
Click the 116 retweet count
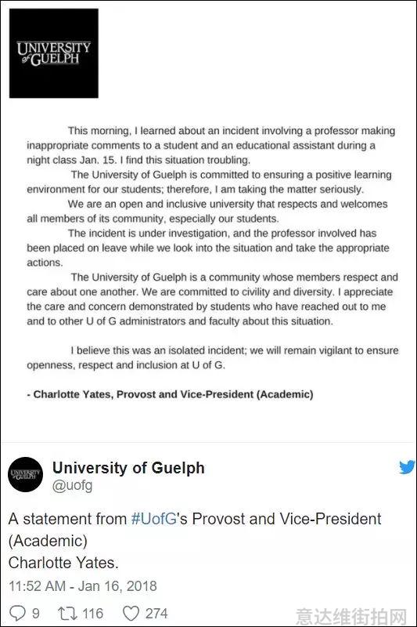[92, 613]
